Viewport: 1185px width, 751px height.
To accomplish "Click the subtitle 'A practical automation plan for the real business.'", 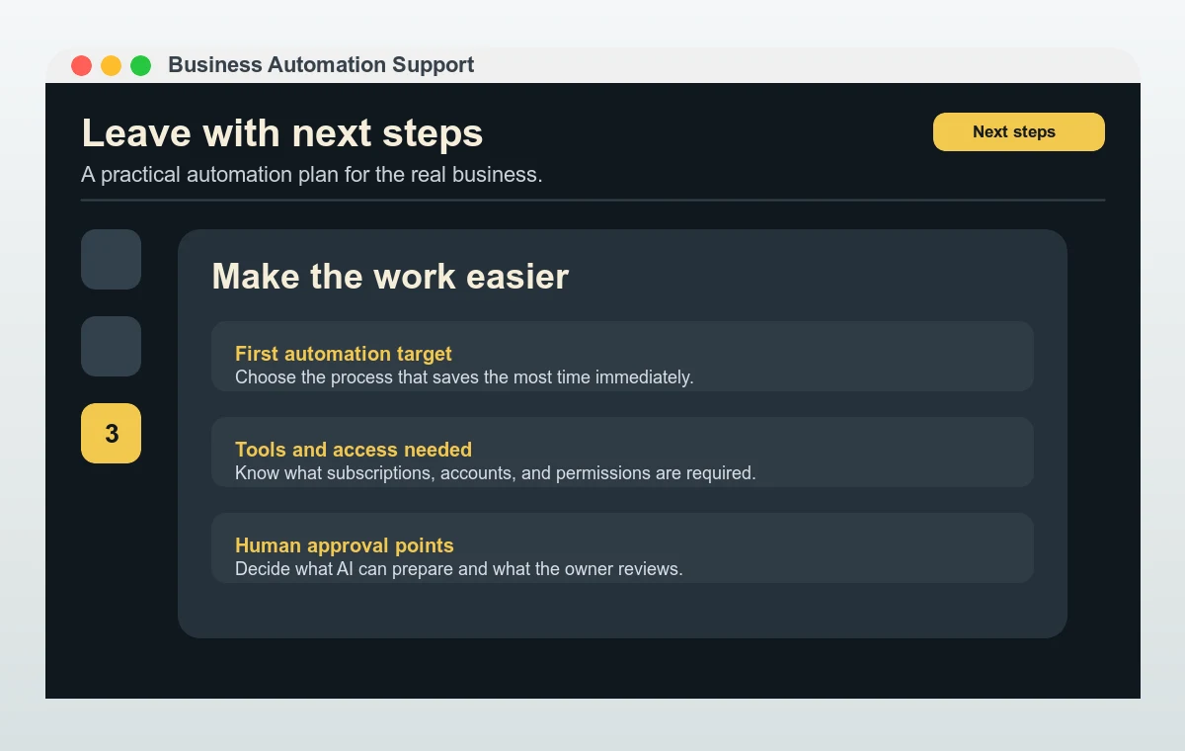I will coord(312,175).
